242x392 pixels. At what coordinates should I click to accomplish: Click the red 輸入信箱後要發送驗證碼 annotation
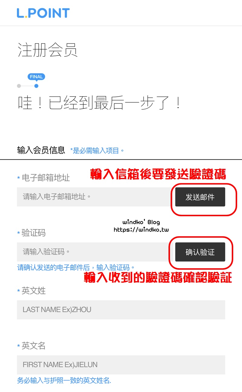click(x=158, y=175)
